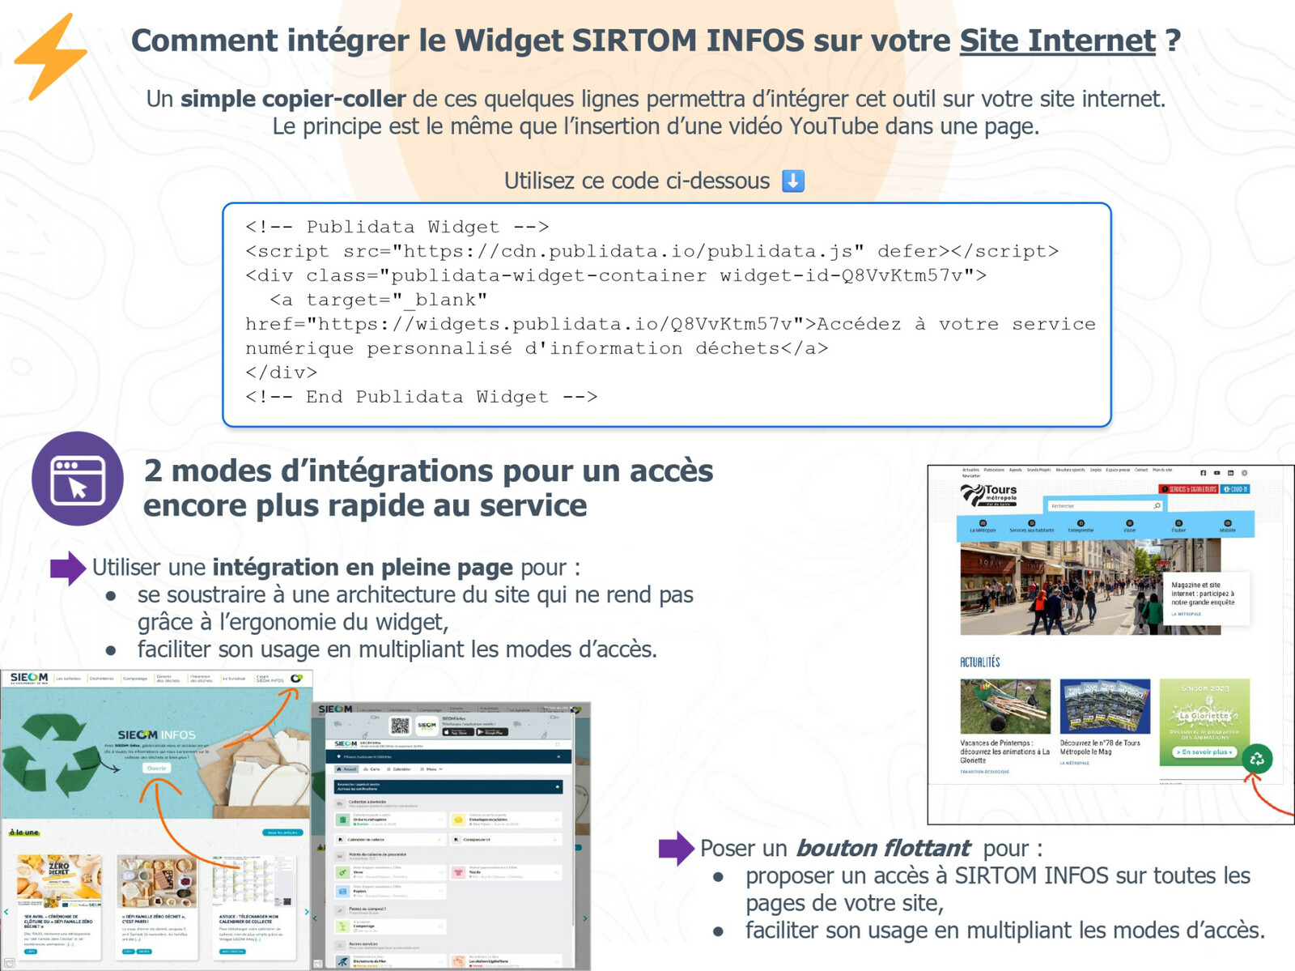Click the green recycling floating button
The height and width of the screenshot is (971, 1295).
[x=1256, y=759]
